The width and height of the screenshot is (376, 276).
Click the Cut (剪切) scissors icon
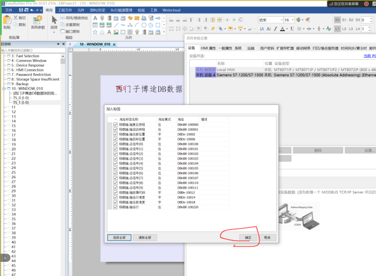15,18
